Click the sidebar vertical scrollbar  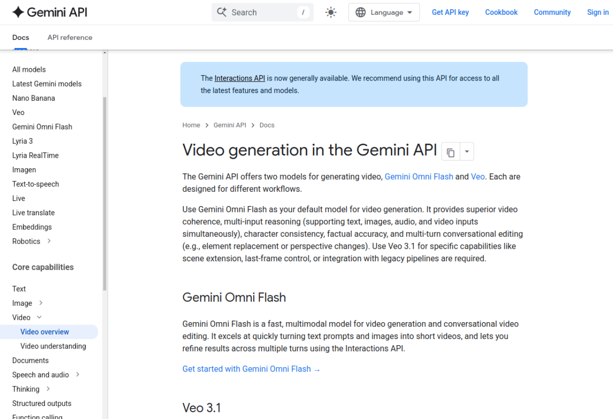click(x=104, y=194)
